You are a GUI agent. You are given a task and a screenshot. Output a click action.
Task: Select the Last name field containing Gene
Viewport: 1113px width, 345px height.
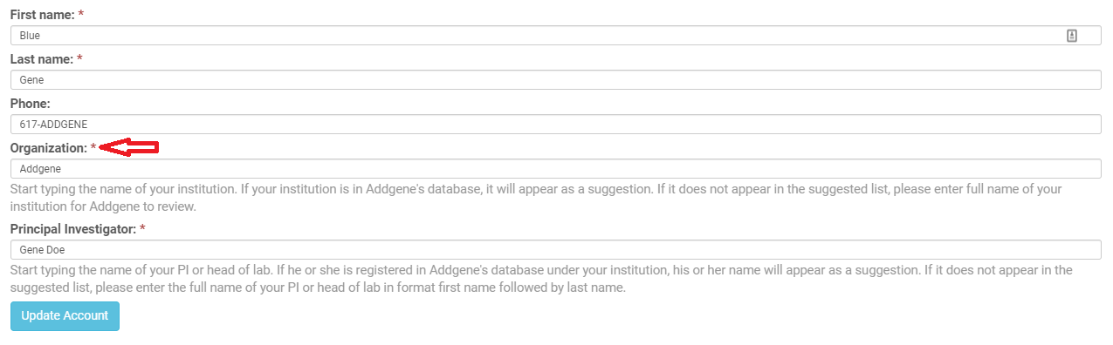point(556,80)
